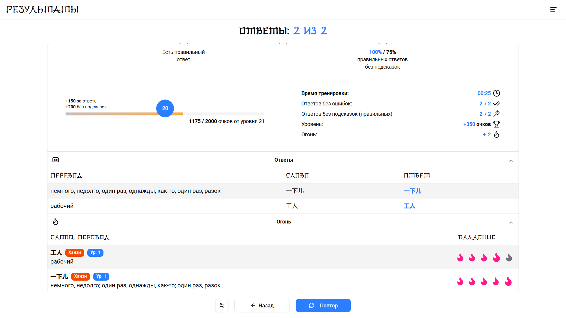Select the Ханзи badge next to 一下儿
The height and width of the screenshot is (318, 566).
[x=80, y=276]
